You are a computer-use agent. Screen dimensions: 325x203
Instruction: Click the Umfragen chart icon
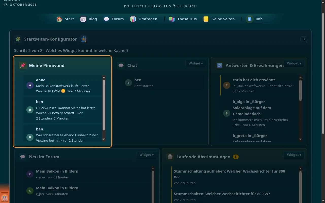click(133, 19)
